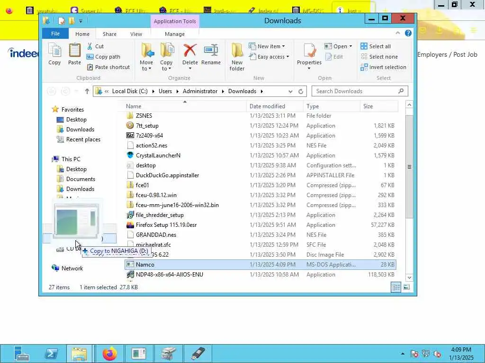Image resolution: width=485 pixels, height=363 pixels.
Task: Select the ZSNES folder
Action: click(x=260, y=116)
